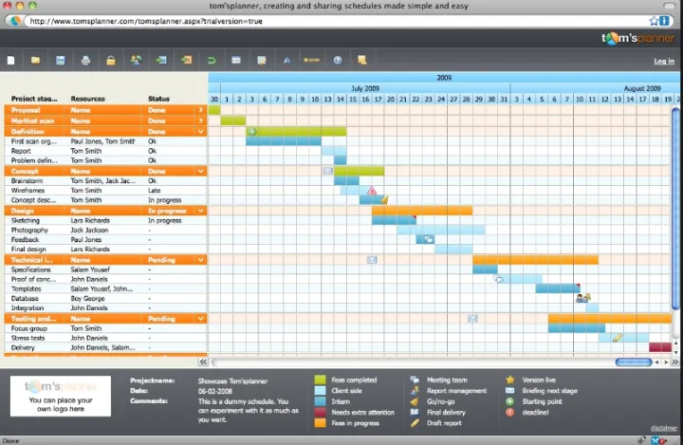Save the schedule using the floppy disk icon
Image resolution: width=683 pixels, height=445 pixels.
tap(61, 60)
